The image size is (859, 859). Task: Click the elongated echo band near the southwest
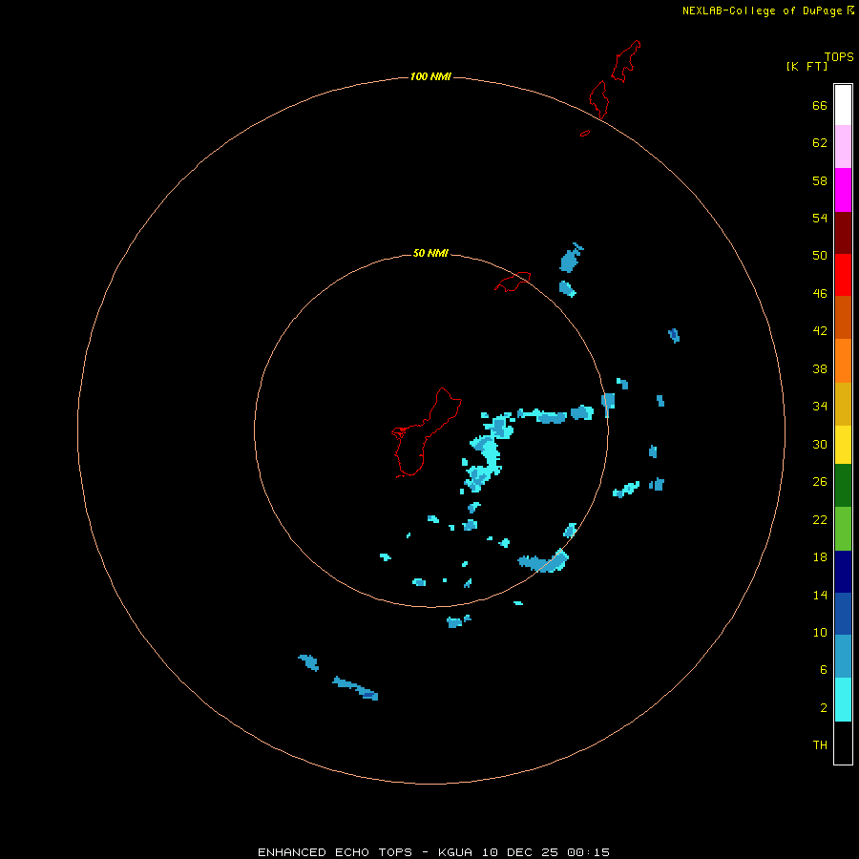[x=355, y=688]
